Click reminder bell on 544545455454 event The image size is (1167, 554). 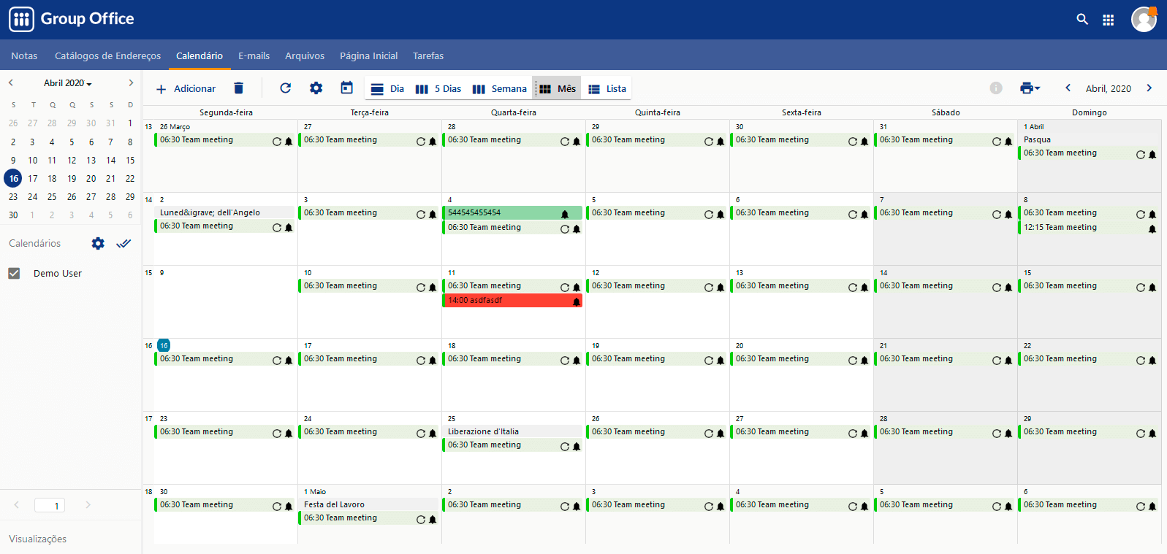[564, 214]
